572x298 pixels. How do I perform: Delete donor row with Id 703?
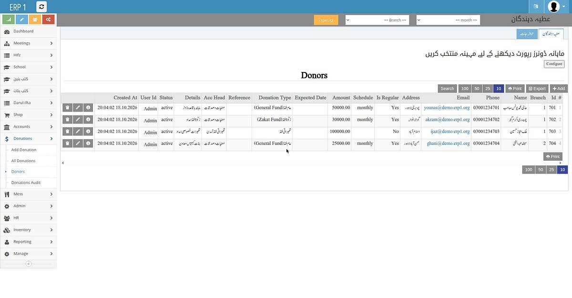coord(67,132)
